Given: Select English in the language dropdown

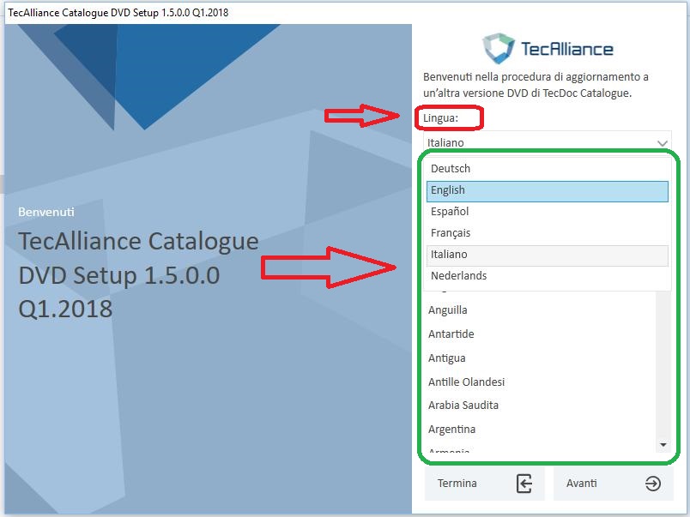Looking at the screenshot, I should (x=547, y=191).
